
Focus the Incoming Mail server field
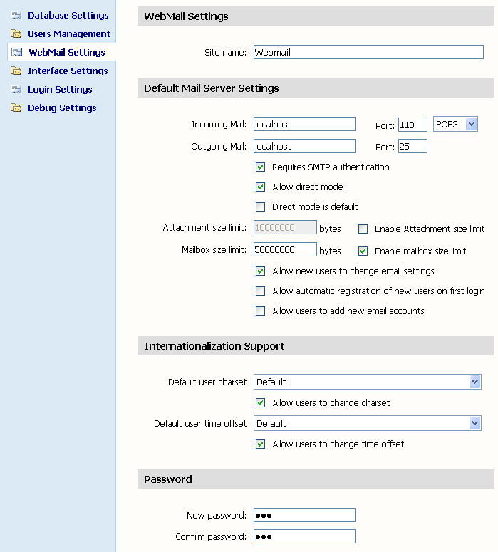[x=304, y=125]
